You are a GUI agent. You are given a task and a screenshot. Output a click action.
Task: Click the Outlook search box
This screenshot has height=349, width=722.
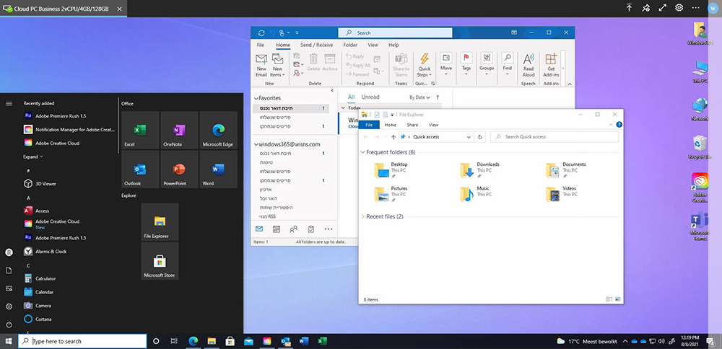395,32
